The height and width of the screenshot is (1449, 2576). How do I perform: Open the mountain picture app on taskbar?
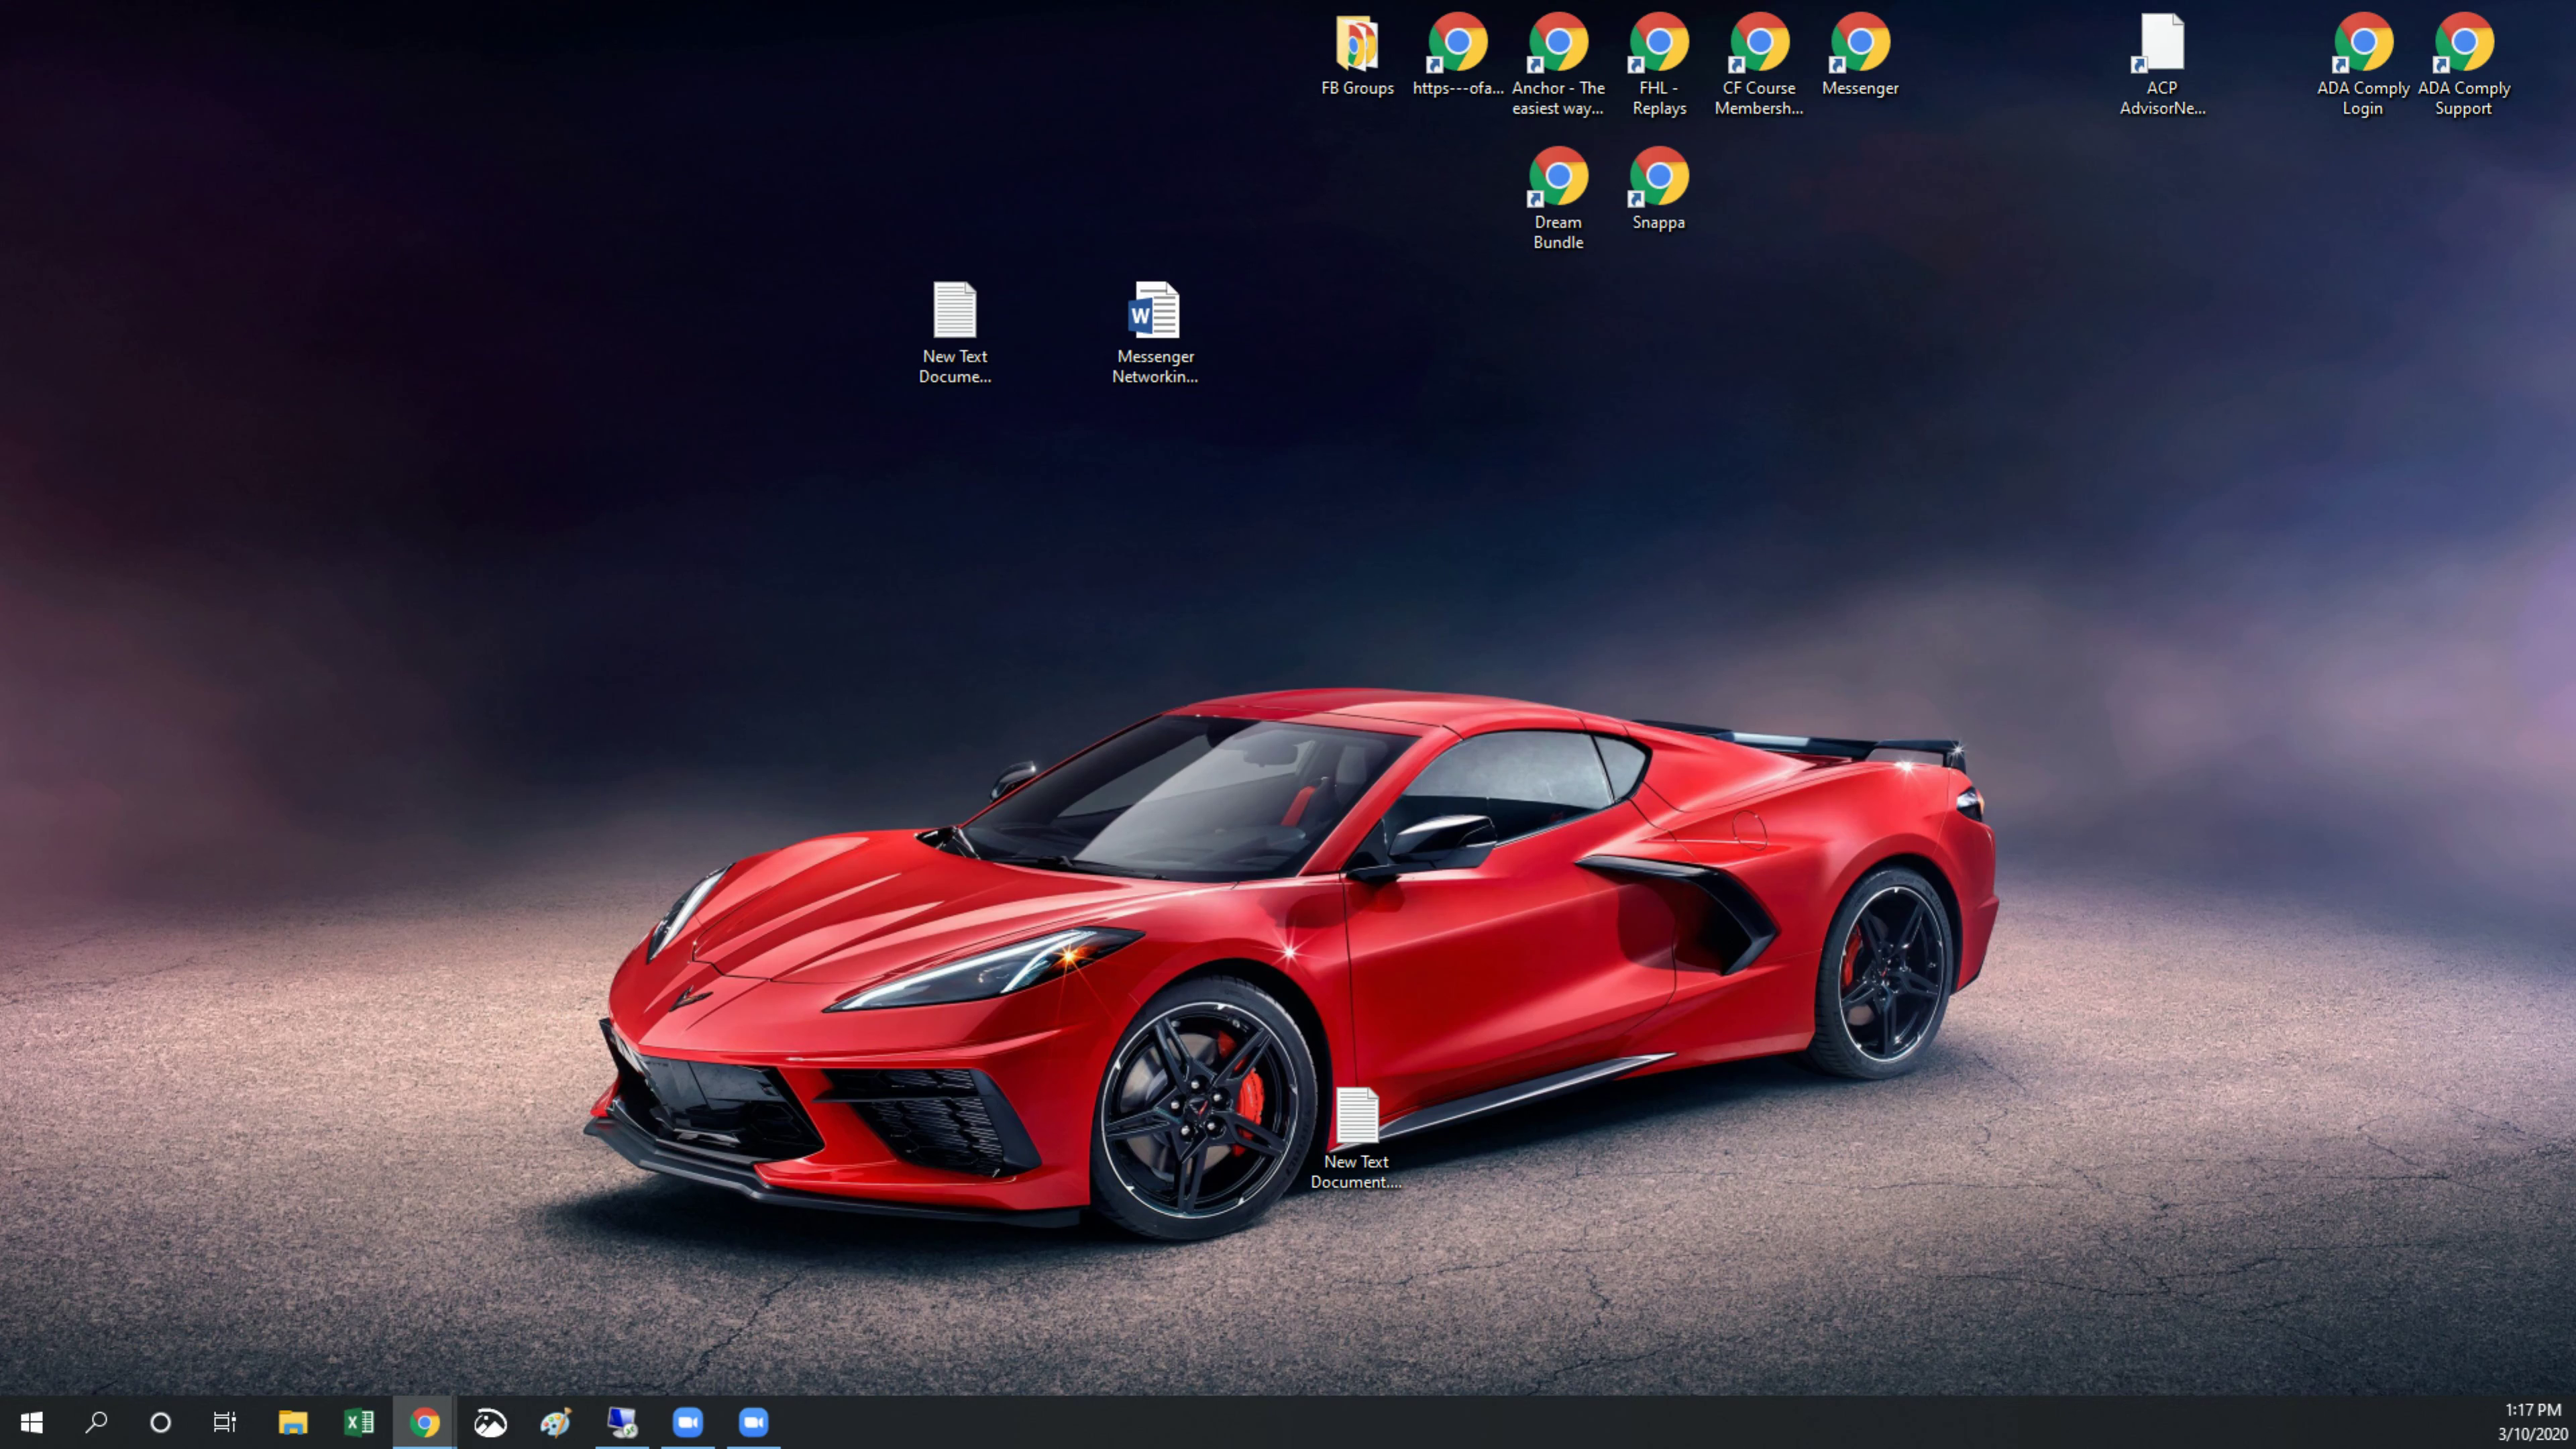[x=490, y=1422]
